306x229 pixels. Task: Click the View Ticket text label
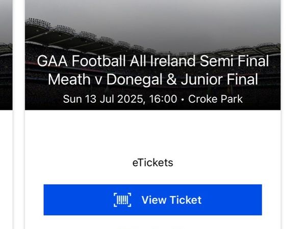coord(171,200)
